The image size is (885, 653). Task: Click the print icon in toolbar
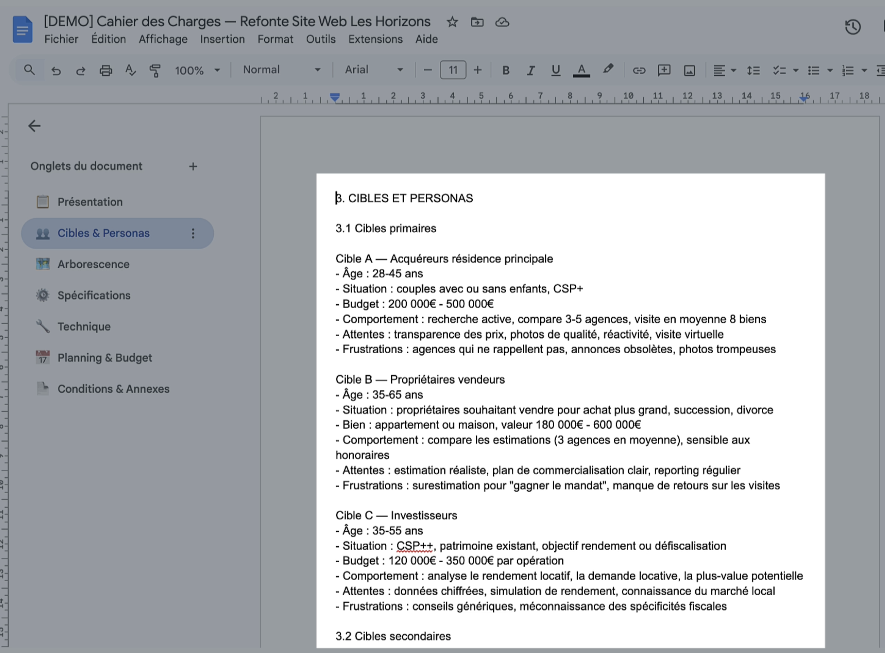click(x=105, y=70)
